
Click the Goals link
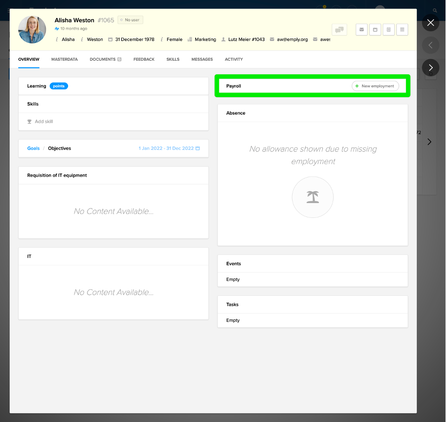coord(34,148)
